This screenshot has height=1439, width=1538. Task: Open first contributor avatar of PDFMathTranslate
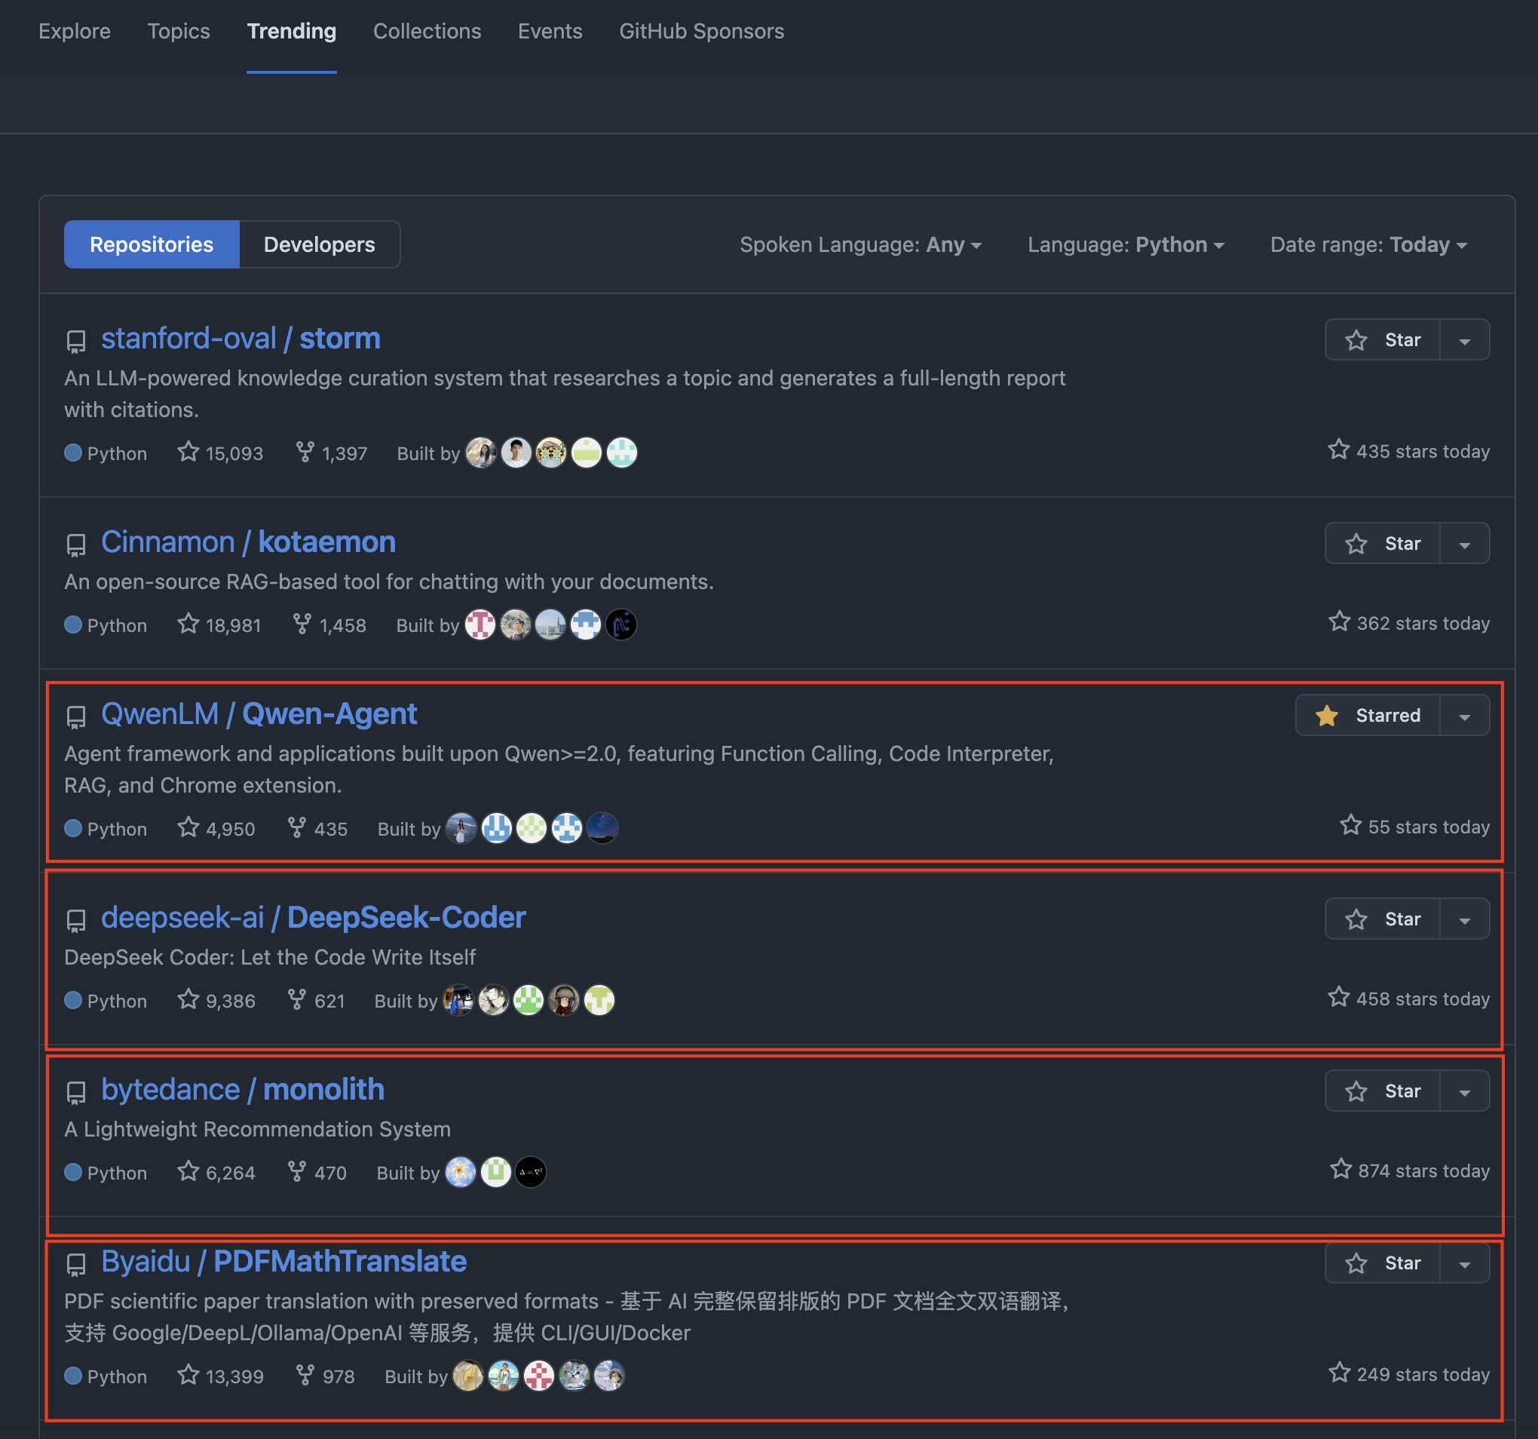pyautogui.click(x=468, y=1376)
